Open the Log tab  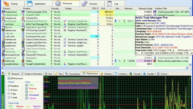pos(115,4)
